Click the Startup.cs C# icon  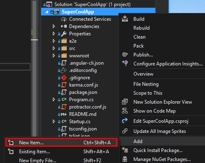tap(64, 122)
